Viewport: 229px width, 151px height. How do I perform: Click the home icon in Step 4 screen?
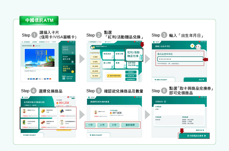[22, 97]
